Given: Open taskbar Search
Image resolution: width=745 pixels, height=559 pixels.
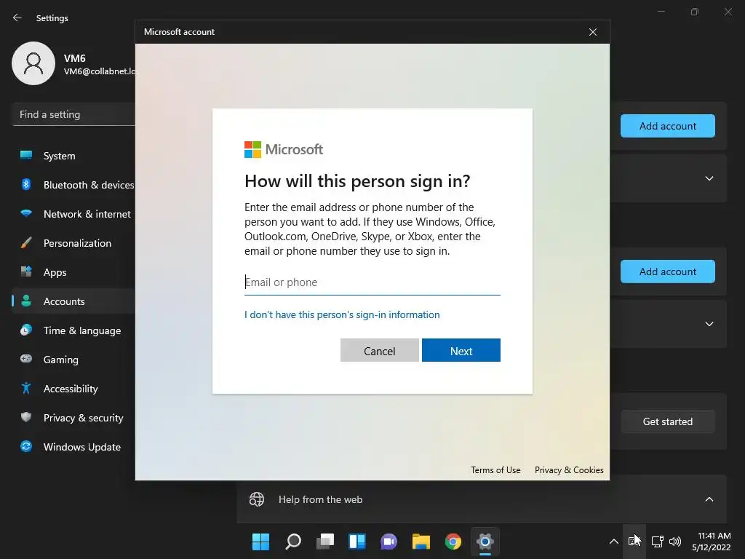Looking at the screenshot, I should [x=292, y=542].
